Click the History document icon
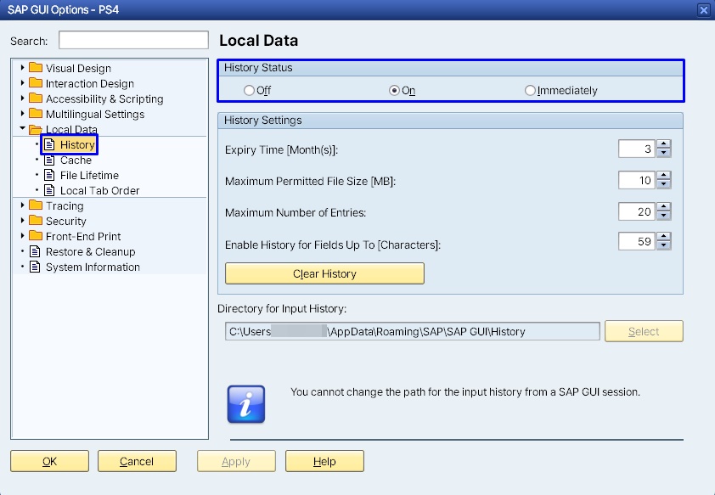 (x=49, y=144)
